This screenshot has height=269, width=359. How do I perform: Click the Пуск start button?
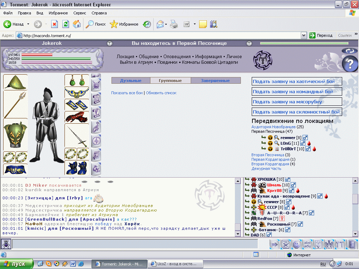click(17, 264)
